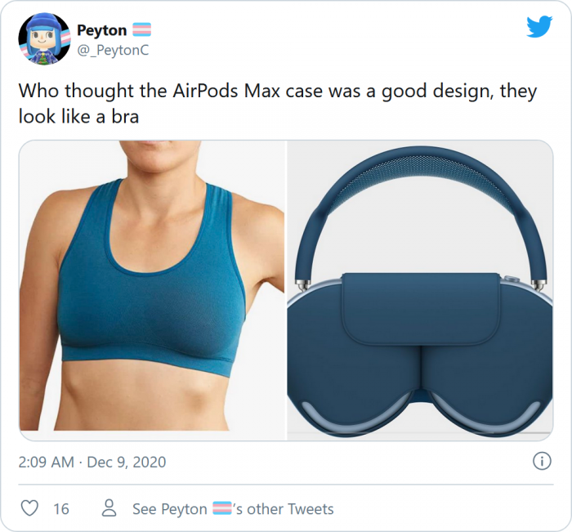Follow the See Peyton's other Tweets link

pyautogui.click(x=233, y=508)
